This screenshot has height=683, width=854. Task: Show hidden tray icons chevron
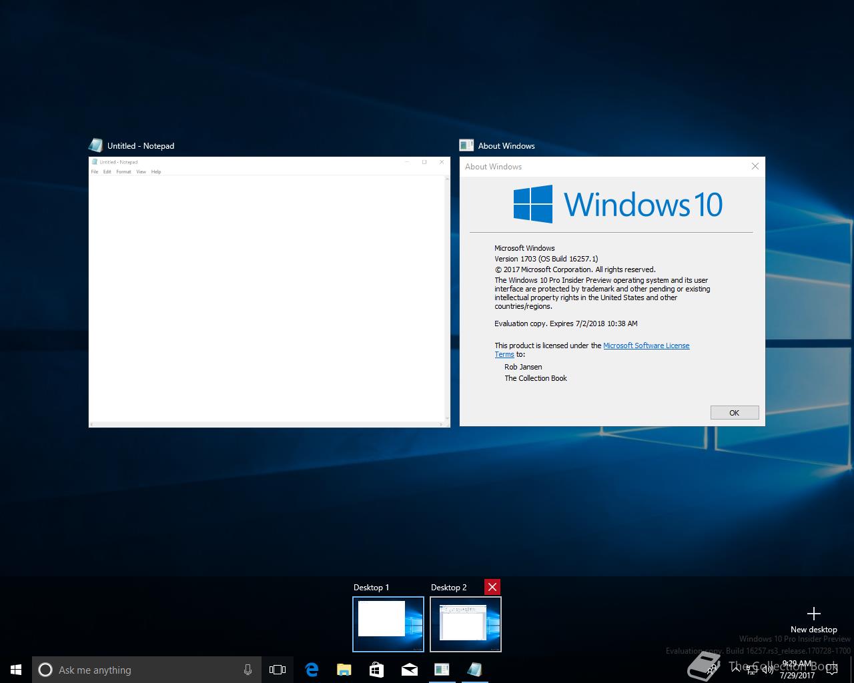click(735, 670)
